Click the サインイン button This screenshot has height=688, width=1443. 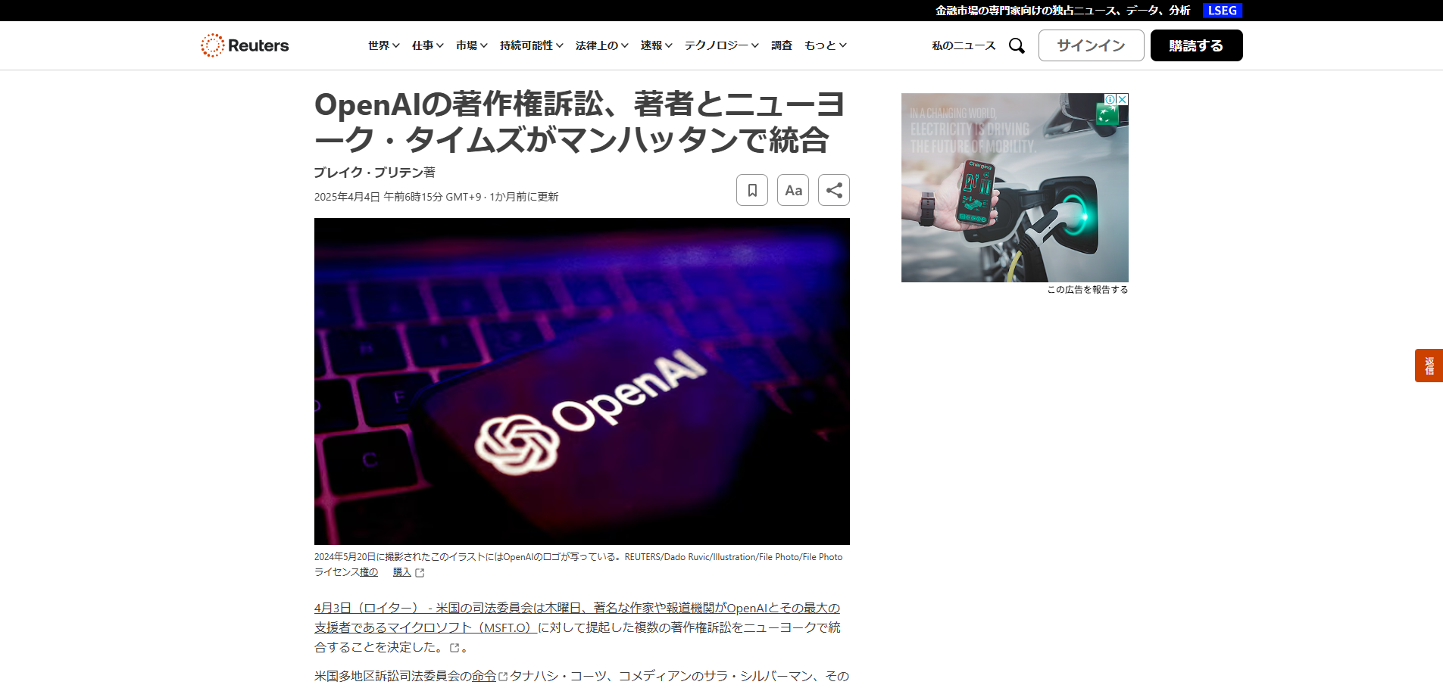(1092, 45)
